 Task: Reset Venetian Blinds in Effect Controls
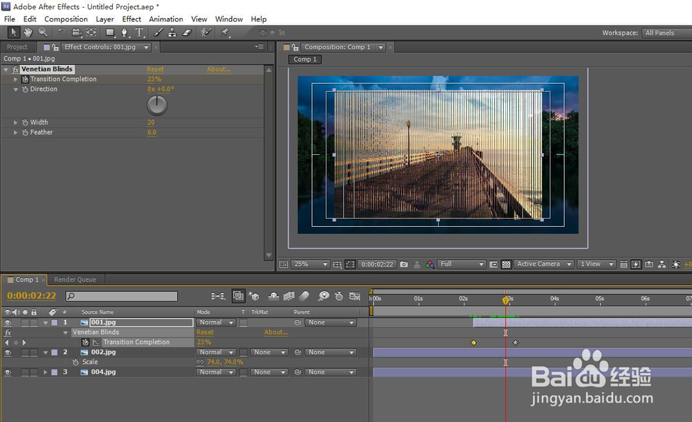point(155,69)
